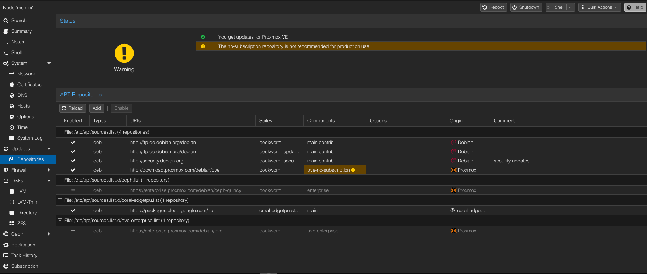647x274 pixels.
Task: Click the https://packages.cloud.google.com/apt URI
Action: pos(172,211)
